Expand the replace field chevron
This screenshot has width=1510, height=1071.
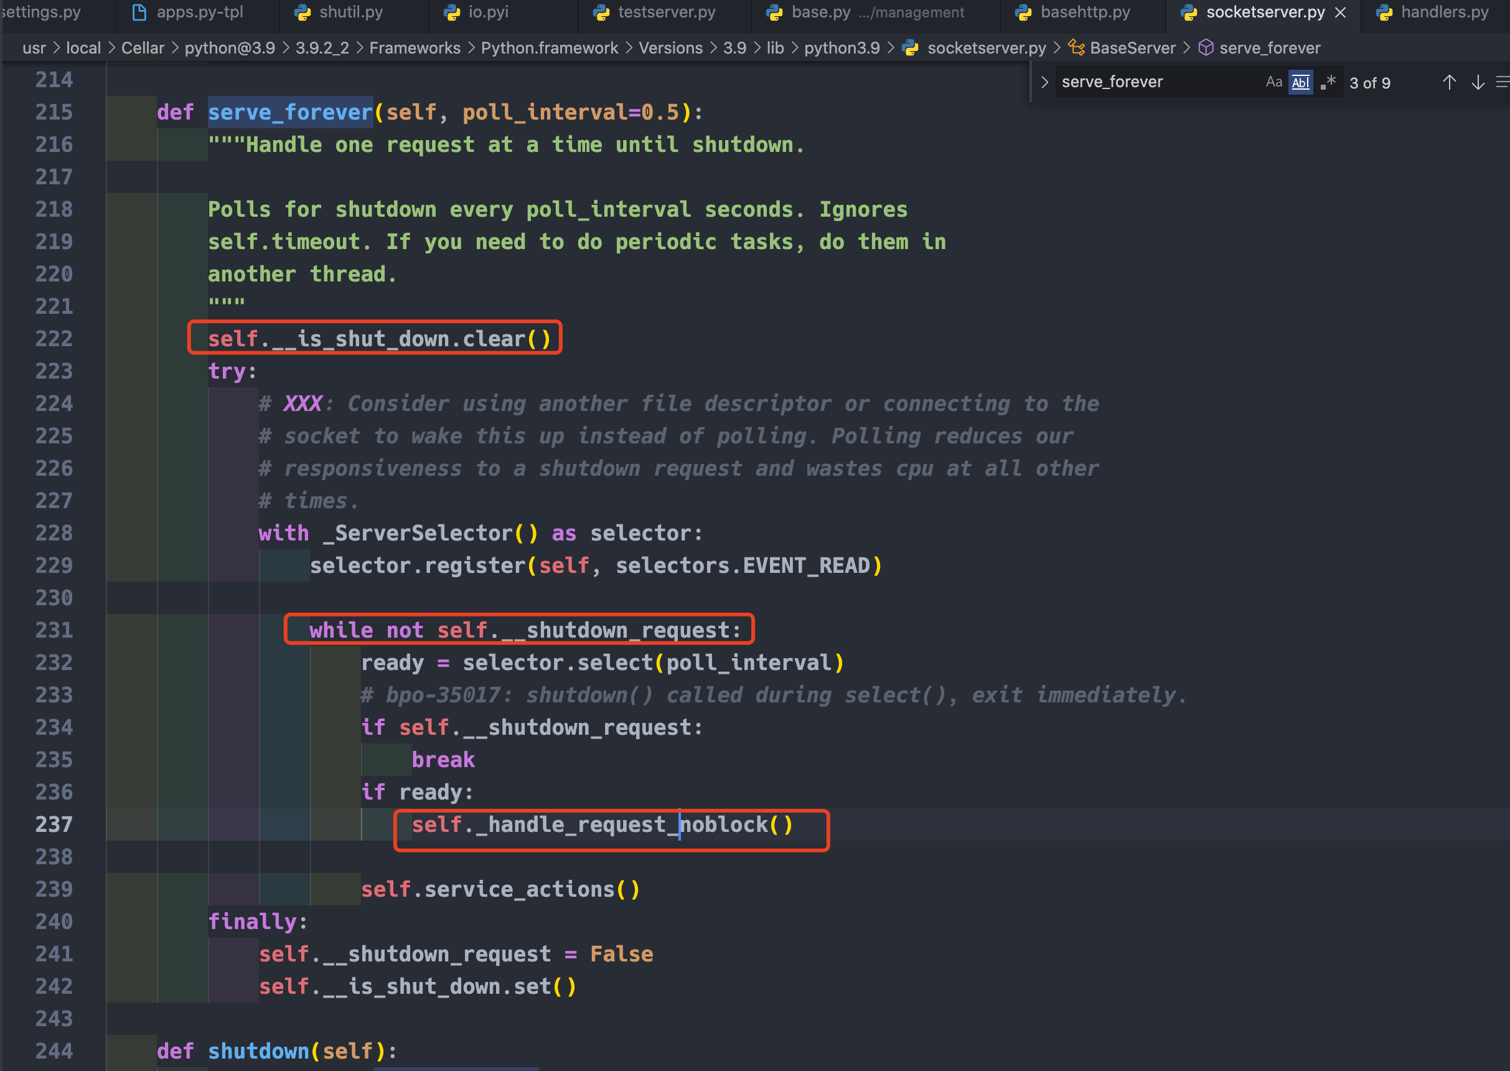tap(1044, 82)
